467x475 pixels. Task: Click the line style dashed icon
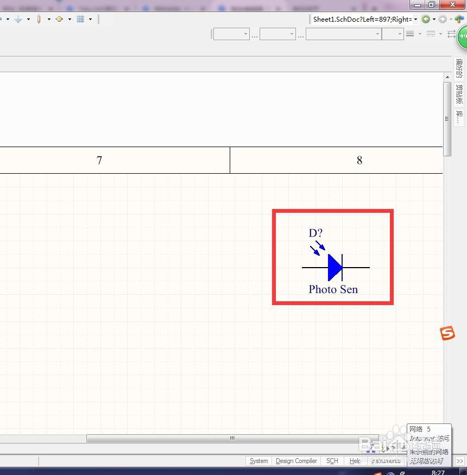[x=431, y=34]
